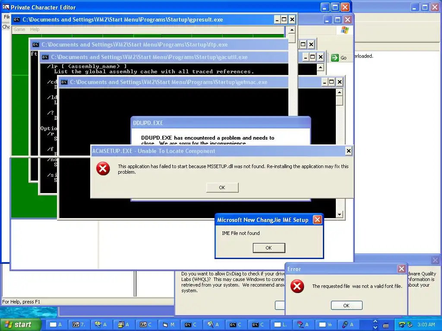
Task: Close the Private Character Editor window
Action: 345,7
